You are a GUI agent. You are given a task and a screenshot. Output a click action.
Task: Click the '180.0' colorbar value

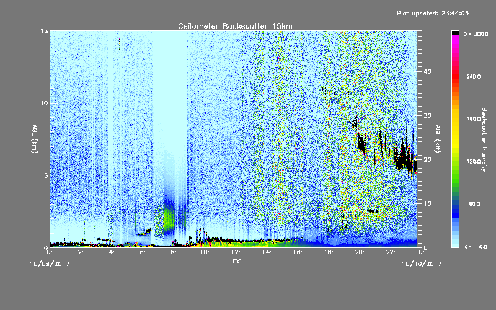pos(474,119)
